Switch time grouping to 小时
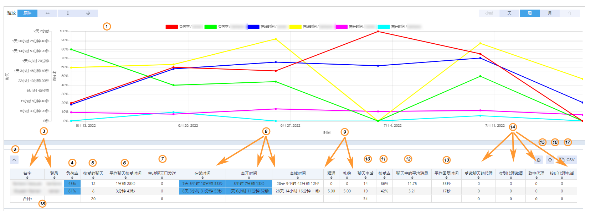606x213 pixels. 489,13
